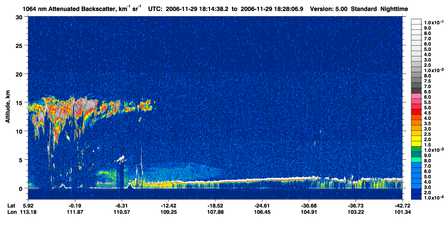This screenshot has width=447, height=229.
Task: Select the start time '2006-11-29 18:14:38.2'
Action: tap(198, 10)
